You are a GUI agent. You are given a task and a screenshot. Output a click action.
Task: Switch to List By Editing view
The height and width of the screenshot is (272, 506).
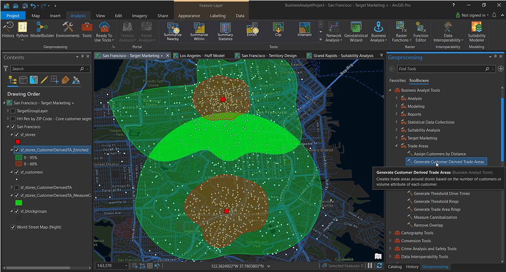point(44,80)
